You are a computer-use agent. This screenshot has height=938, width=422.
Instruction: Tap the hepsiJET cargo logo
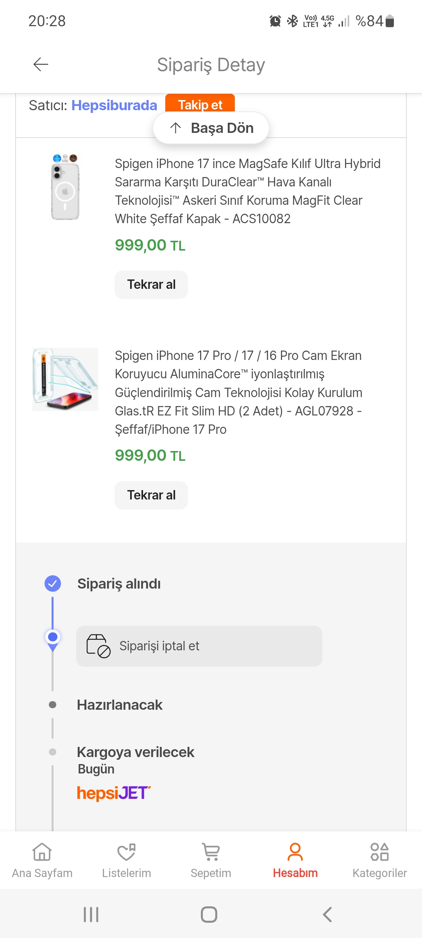pos(114,793)
